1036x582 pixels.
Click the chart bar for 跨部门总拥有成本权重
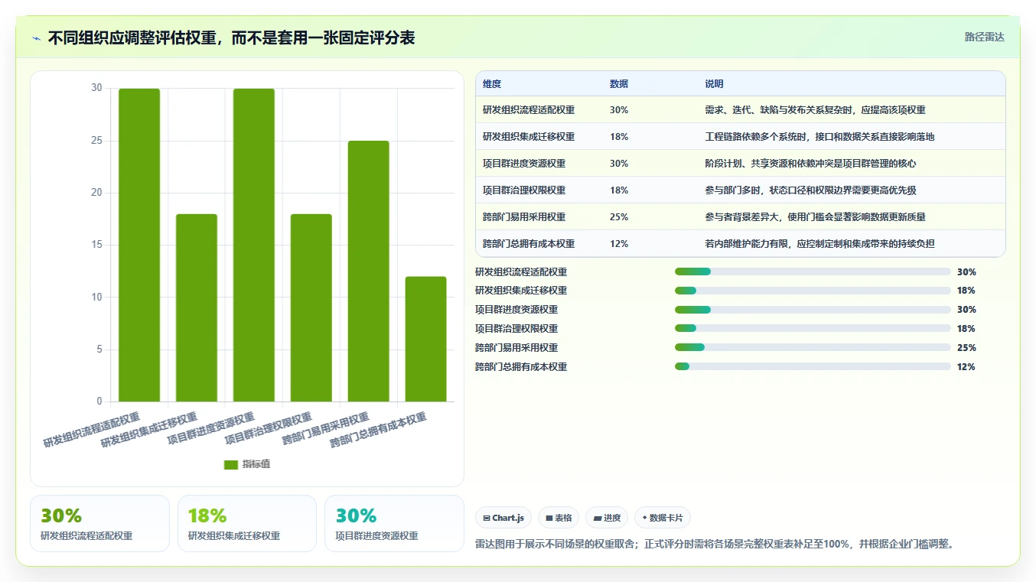click(426, 339)
